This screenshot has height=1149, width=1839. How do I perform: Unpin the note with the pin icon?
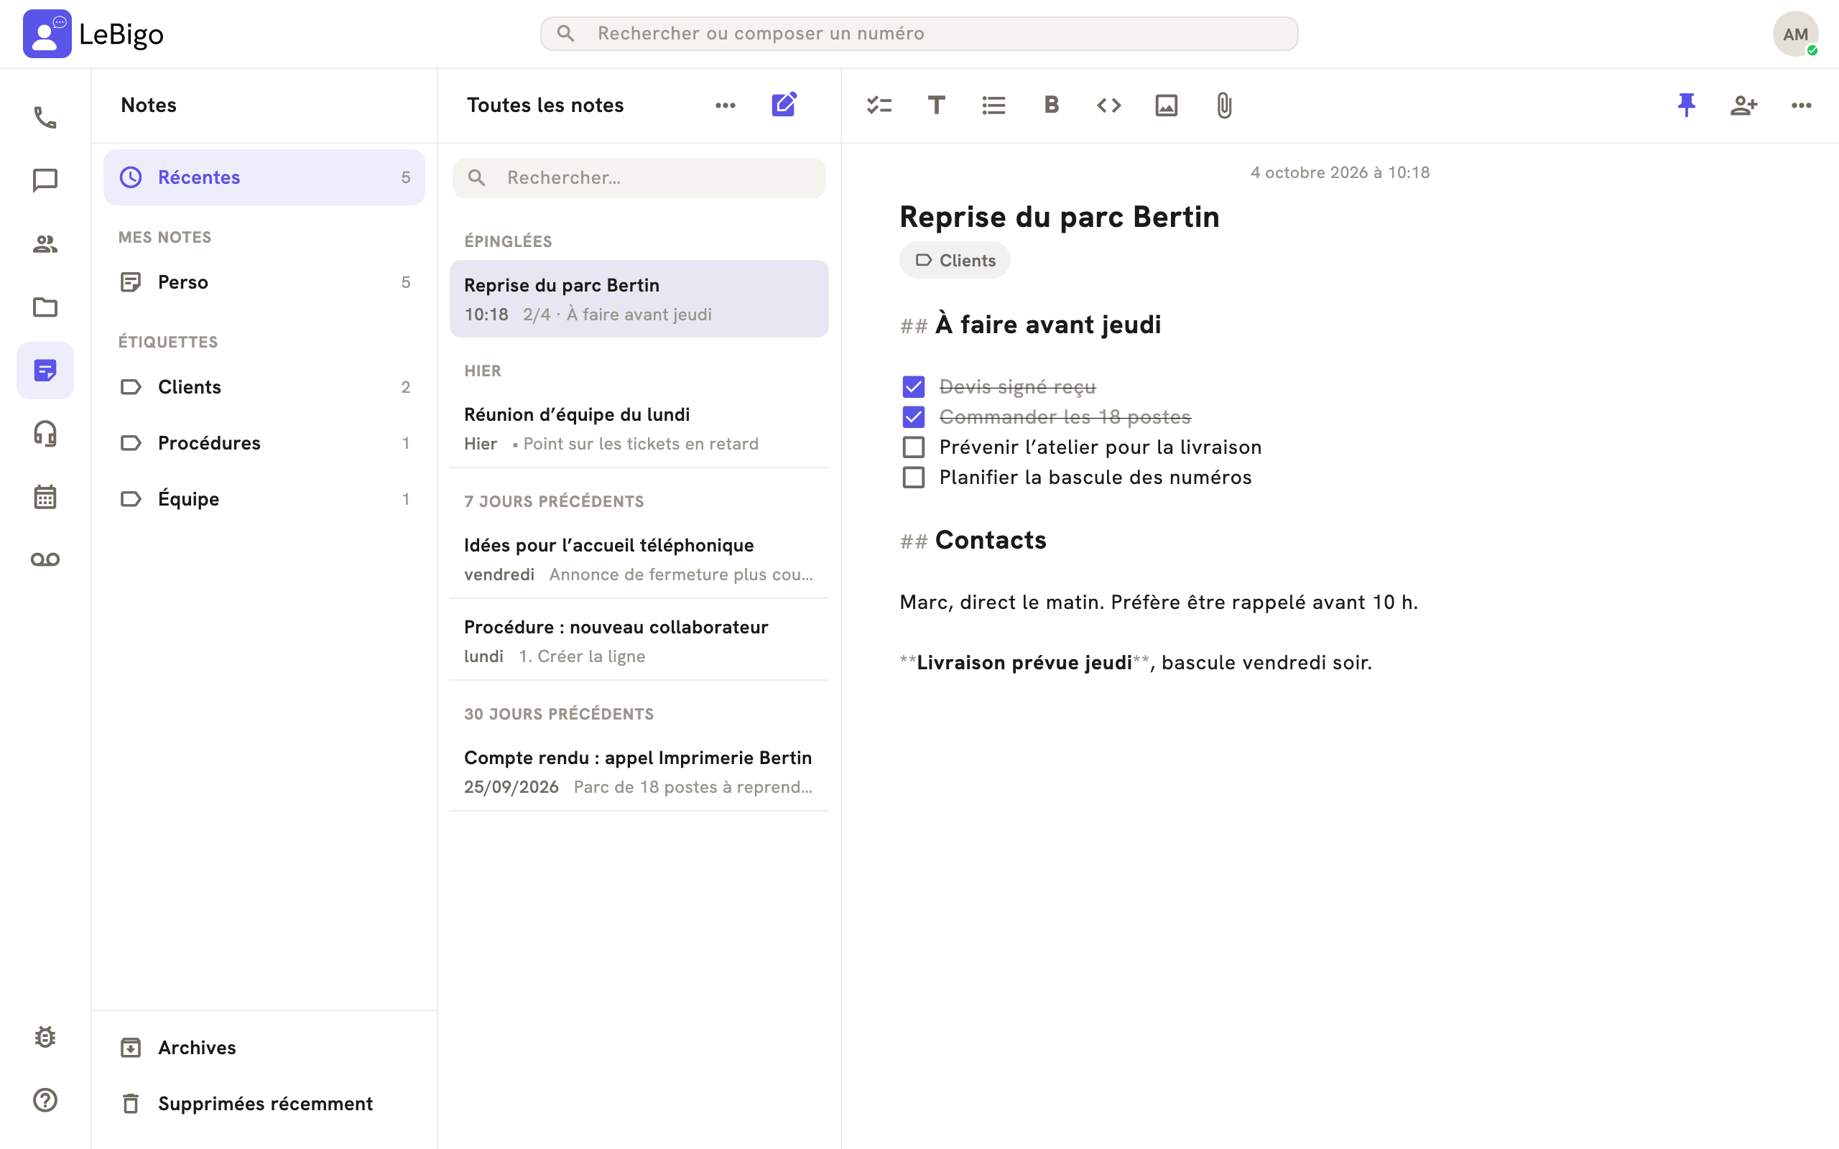tap(1686, 105)
